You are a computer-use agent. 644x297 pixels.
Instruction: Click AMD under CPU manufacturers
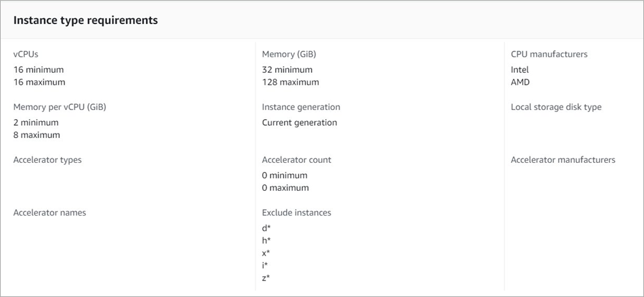[x=520, y=82]
